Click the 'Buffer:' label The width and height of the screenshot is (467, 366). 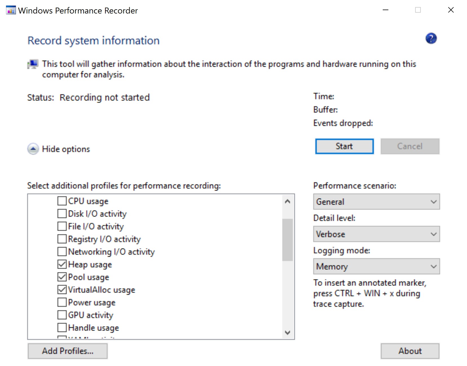click(326, 110)
